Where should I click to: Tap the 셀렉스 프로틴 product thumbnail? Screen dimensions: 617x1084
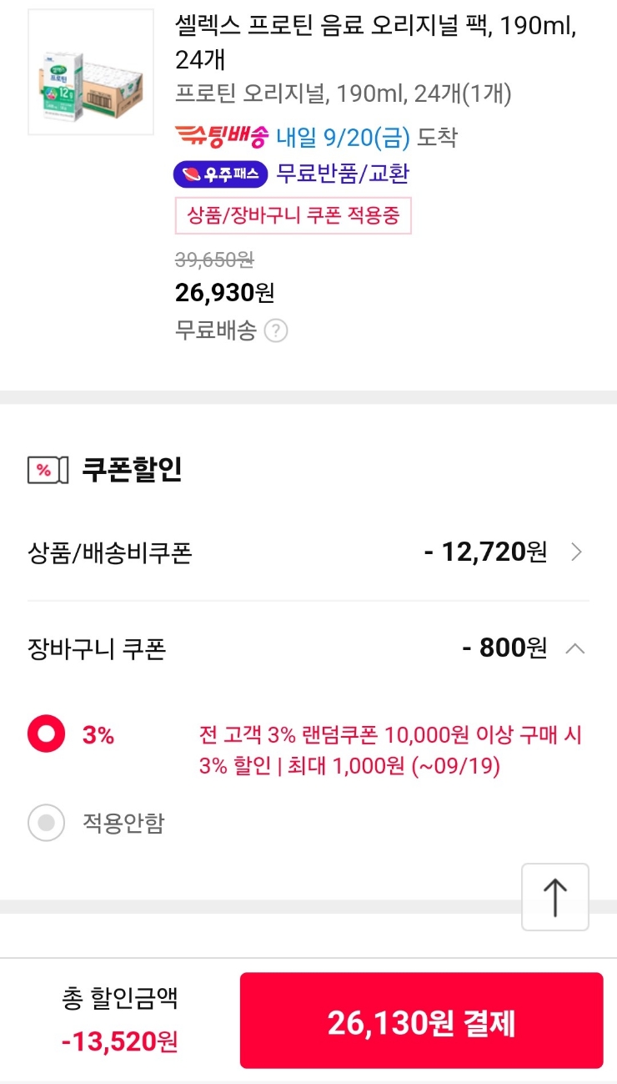(91, 73)
